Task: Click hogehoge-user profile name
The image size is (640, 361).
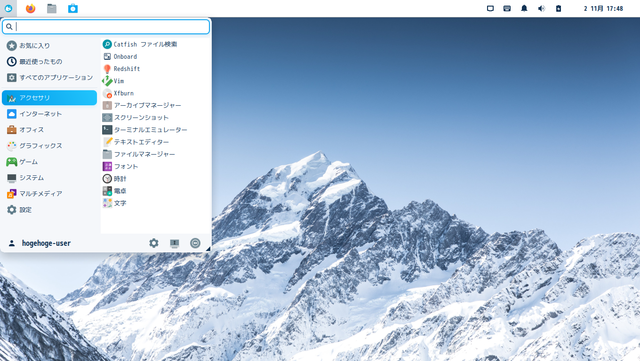Action: click(46, 243)
